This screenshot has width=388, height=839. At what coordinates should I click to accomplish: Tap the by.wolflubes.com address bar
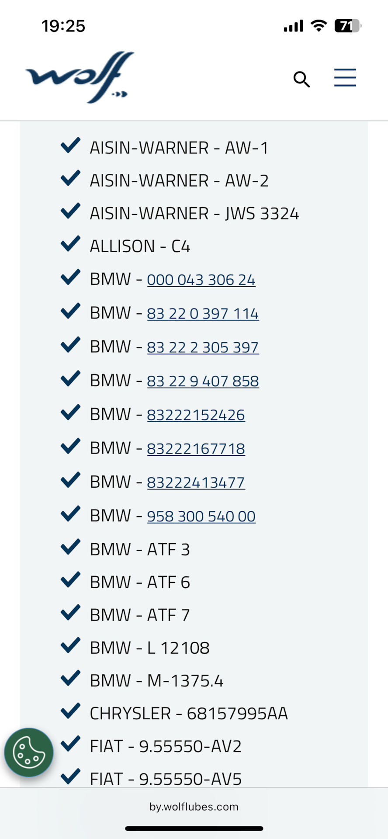tap(194, 807)
